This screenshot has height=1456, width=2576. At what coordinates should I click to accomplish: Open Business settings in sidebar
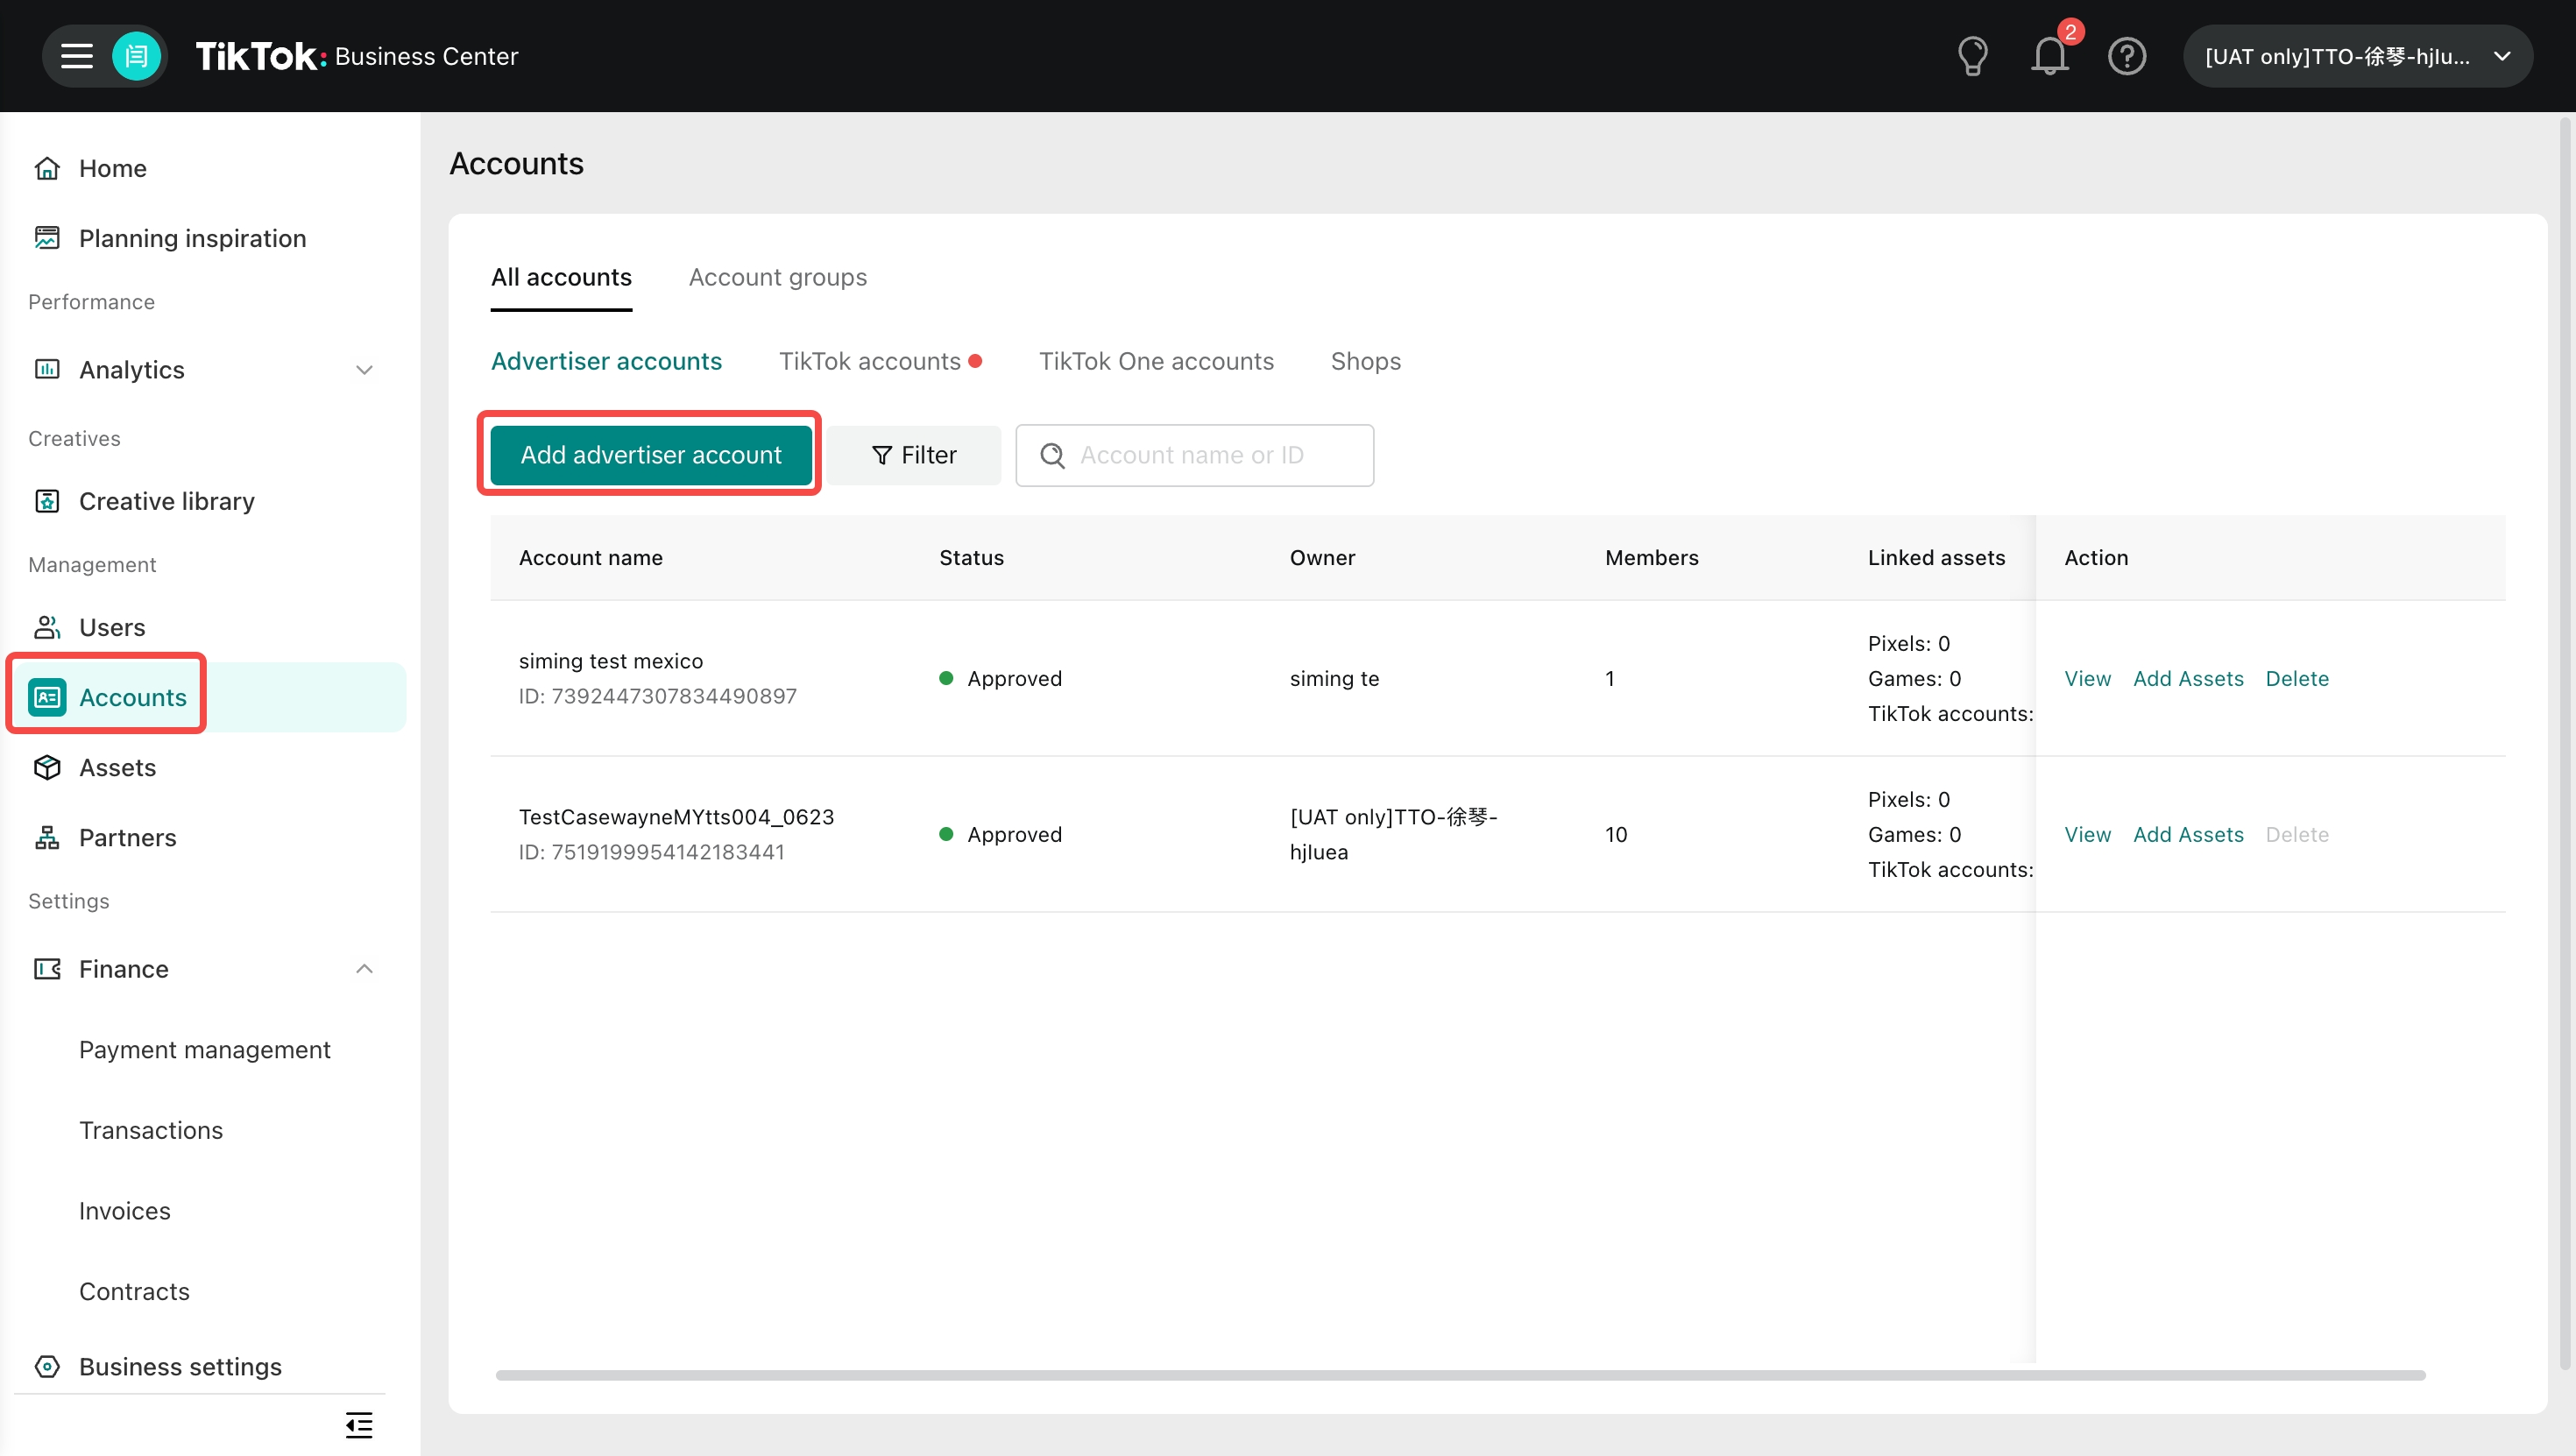tap(180, 1366)
